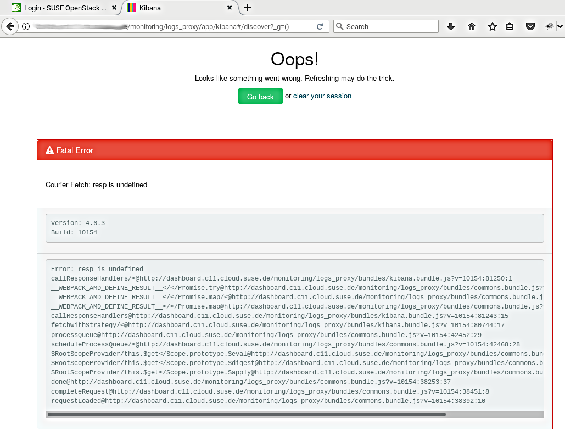Follow the clear your session link
Viewport: 565px width, 442px height.
322,96
